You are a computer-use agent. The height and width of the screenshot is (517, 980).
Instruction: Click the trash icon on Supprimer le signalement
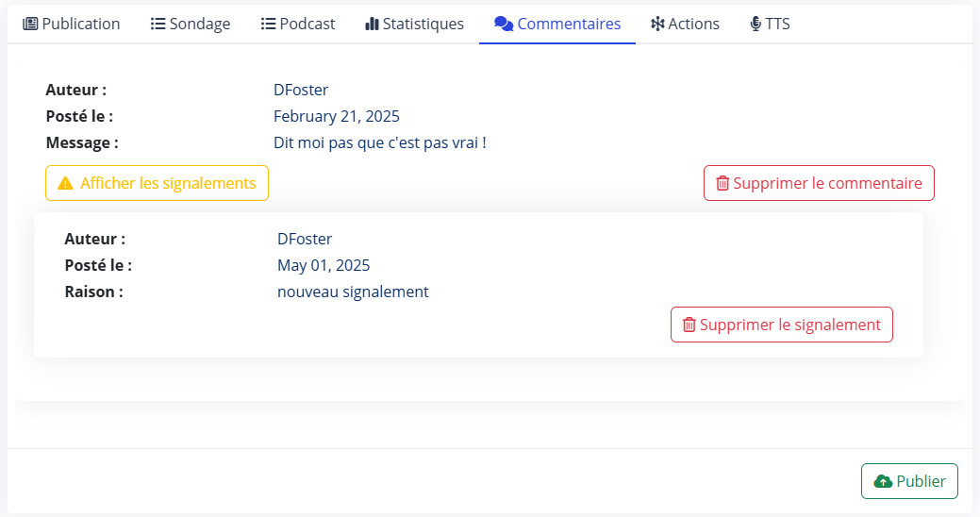click(x=689, y=325)
